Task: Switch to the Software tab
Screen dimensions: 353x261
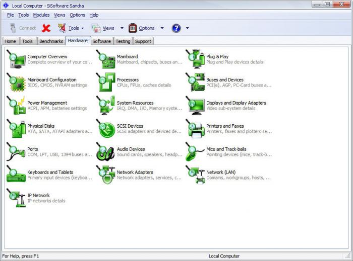Action: [101, 41]
